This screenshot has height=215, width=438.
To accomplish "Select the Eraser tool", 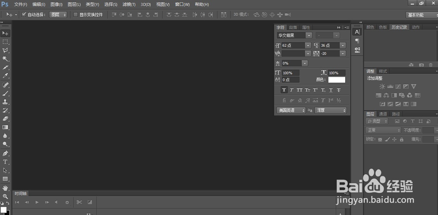I will (x=5, y=119).
